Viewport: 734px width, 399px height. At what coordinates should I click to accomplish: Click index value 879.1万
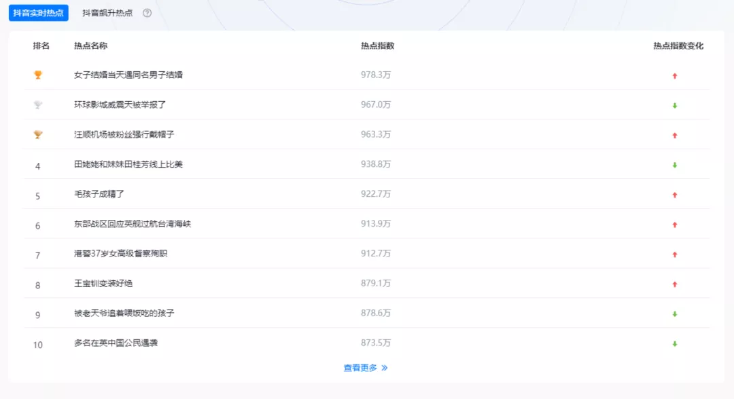click(375, 284)
